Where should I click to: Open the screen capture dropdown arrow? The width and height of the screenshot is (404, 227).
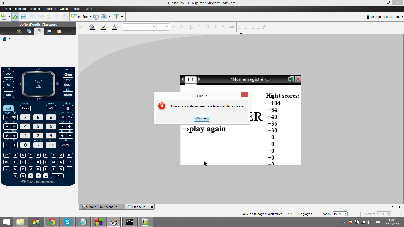click(x=110, y=17)
